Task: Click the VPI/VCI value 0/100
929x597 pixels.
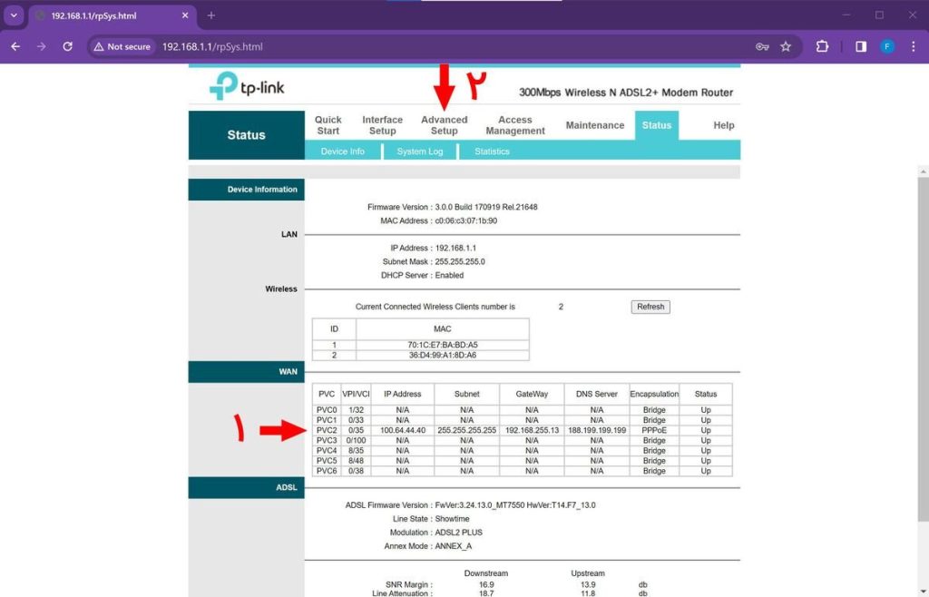Action: pyautogui.click(x=356, y=440)
